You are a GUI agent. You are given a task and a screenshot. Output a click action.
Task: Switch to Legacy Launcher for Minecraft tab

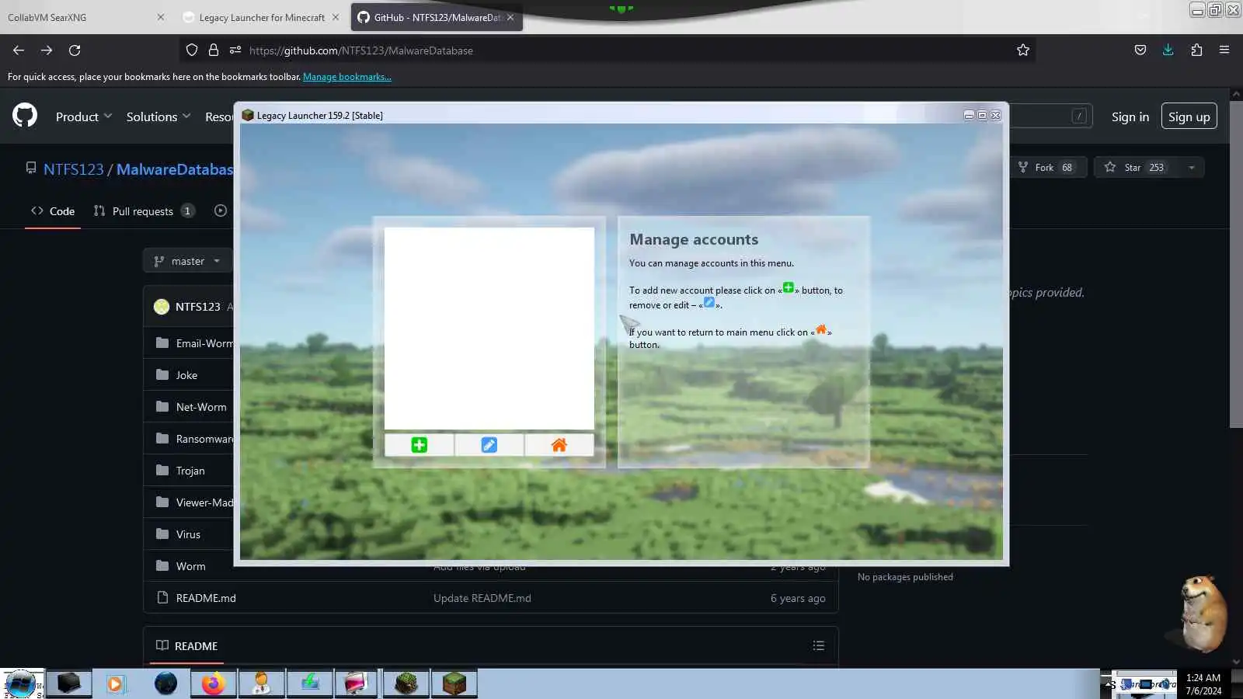click(262, 17)
